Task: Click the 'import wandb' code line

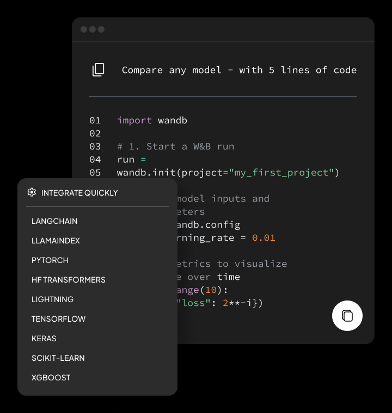Action: coord(152,121)
